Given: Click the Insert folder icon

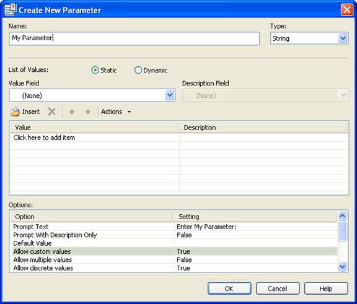Looking at the screenshot, I should pos(15,112).
